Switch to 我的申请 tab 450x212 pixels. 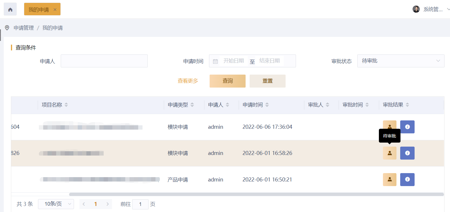pos(39,10)
